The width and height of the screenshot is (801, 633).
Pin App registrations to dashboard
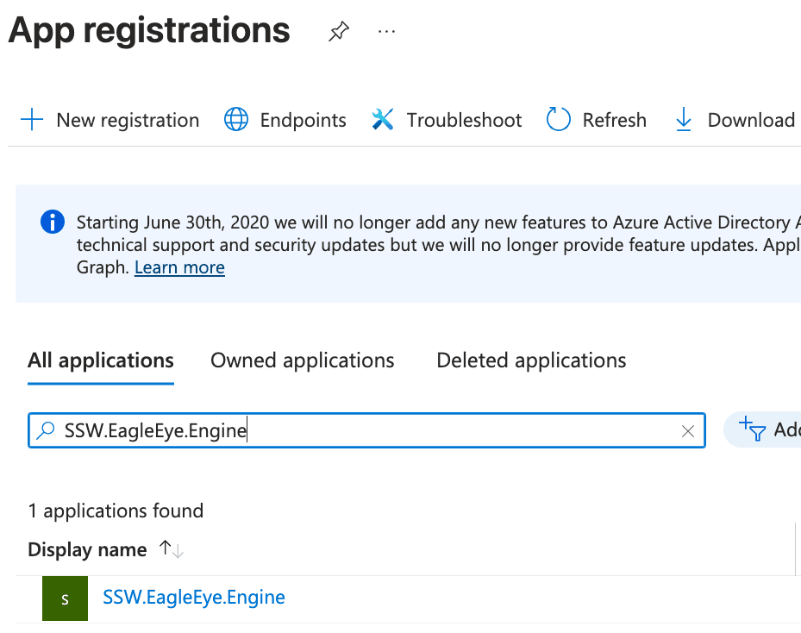[x=338, y=30]
